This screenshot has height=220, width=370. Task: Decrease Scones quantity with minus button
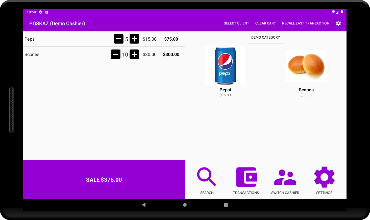[x=116, y=54]
